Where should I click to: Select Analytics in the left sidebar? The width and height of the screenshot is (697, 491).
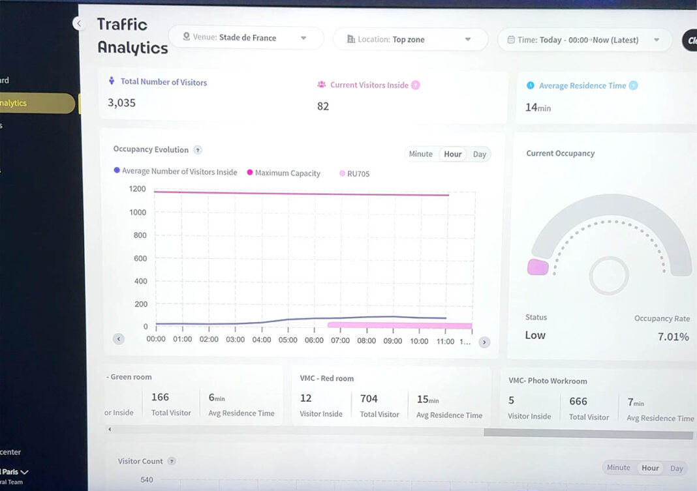pos(26,103)
